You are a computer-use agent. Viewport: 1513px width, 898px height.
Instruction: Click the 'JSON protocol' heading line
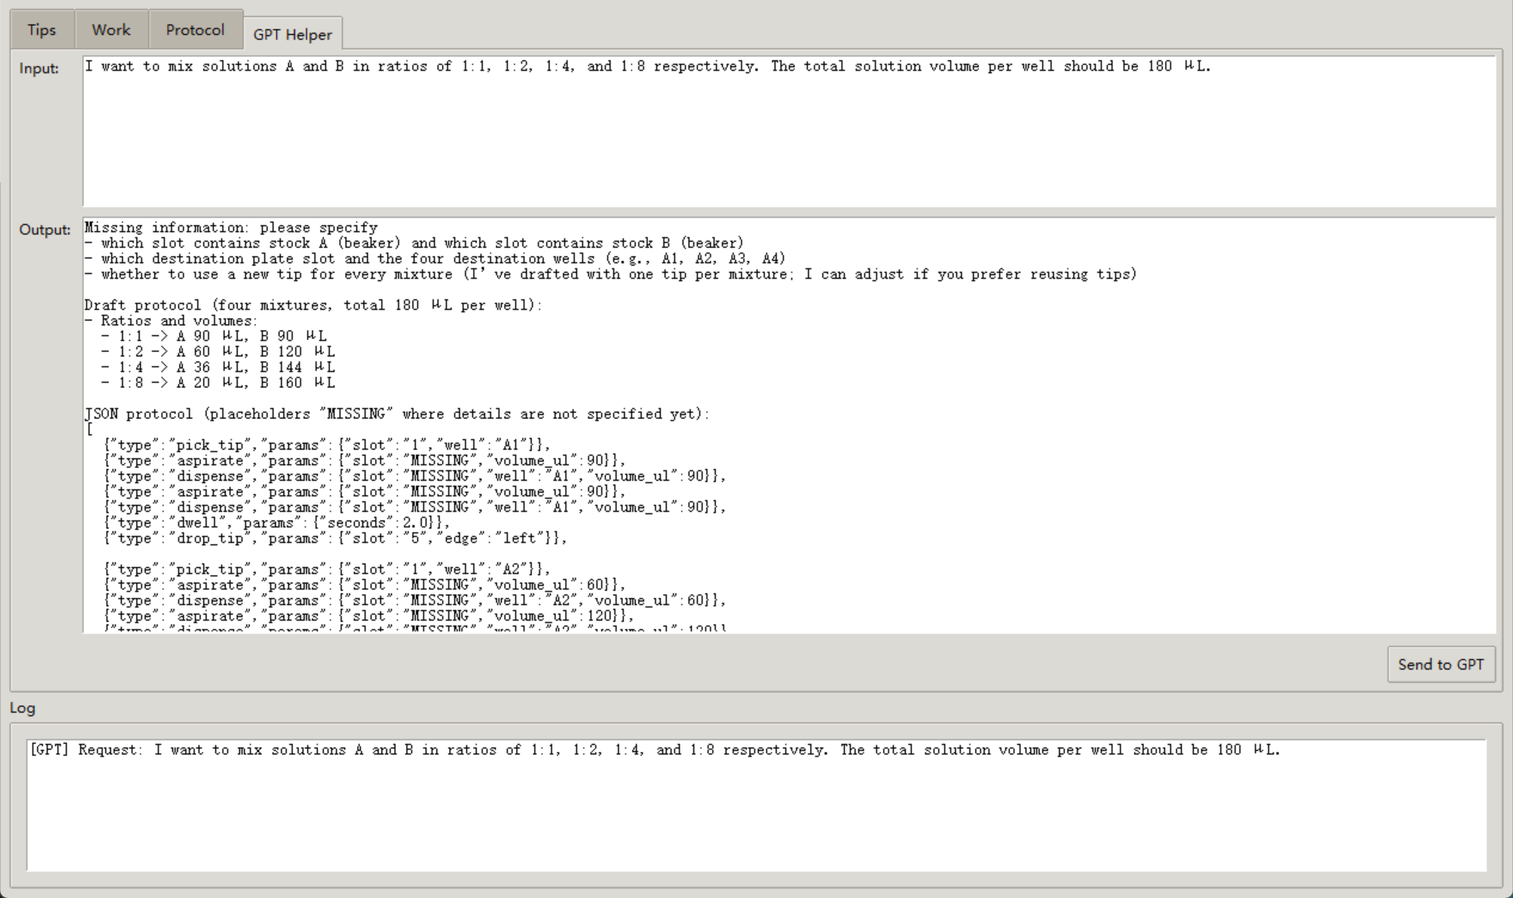tap(396, 414)
